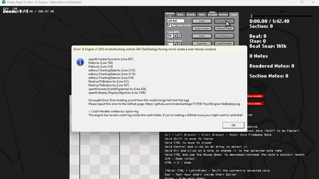Click the '0:00.00 / 1:42.40' time display
Viewport: 319px width, 179px height.
point(269,21)
